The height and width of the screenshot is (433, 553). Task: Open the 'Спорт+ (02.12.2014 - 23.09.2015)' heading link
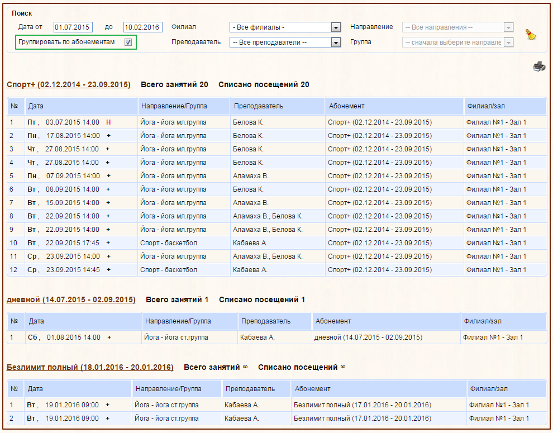coord(68,85)
